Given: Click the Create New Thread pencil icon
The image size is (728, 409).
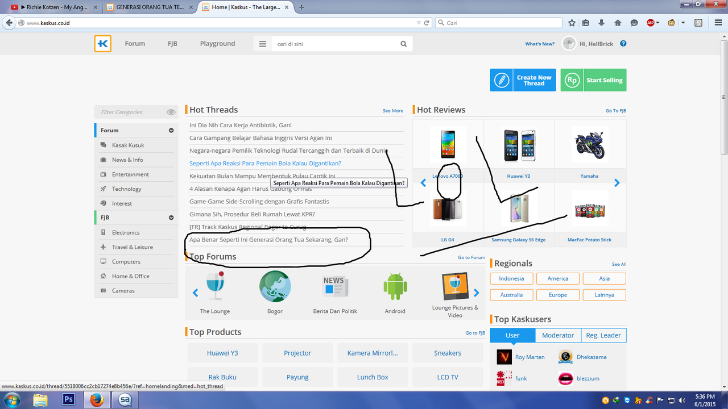Looking at the screenshot, I should (501, 80).
